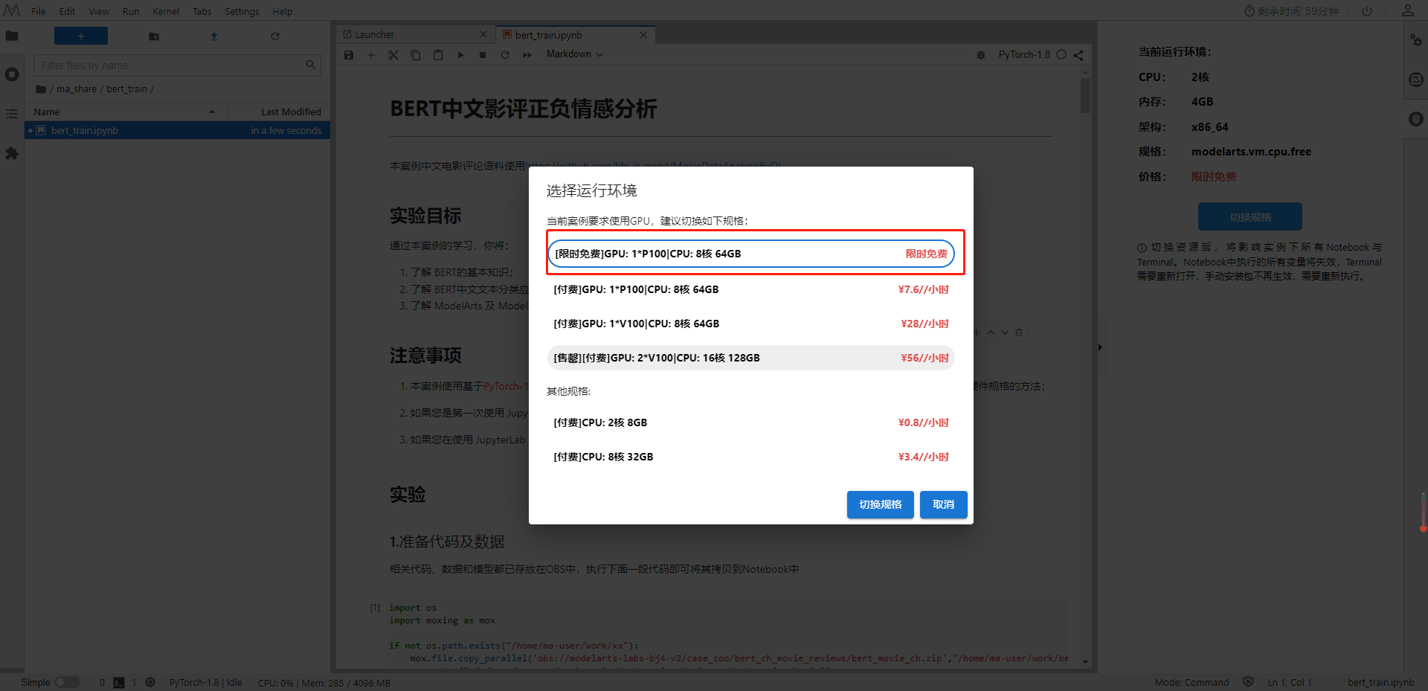
Task: Open the Markdown cell type dropdown
Action: point(573,54)
